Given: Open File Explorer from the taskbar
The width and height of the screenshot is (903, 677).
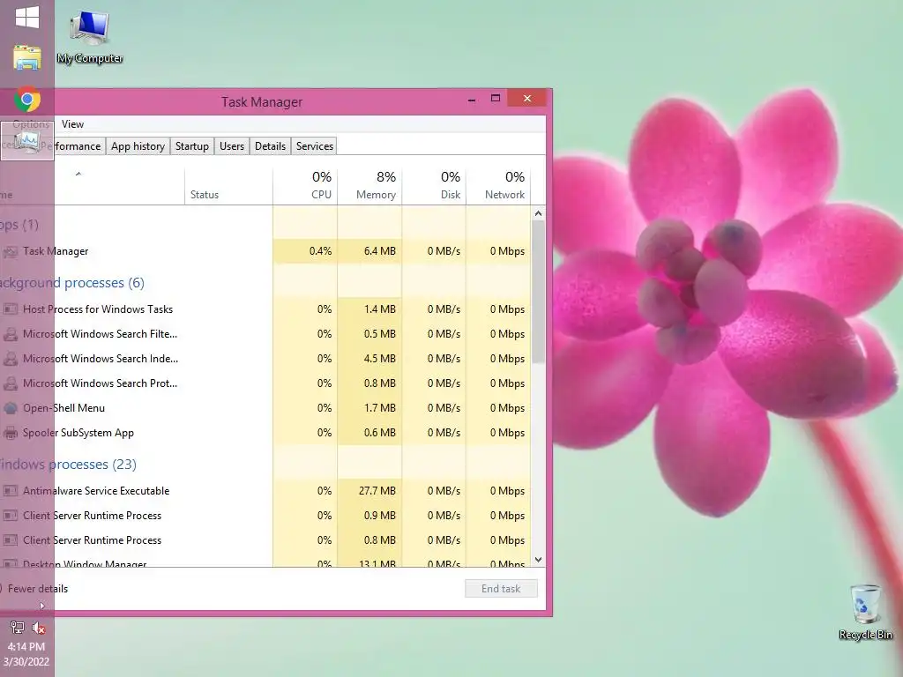Looking at the screenshot, I should pyautogui.click(x=27, y=57).
